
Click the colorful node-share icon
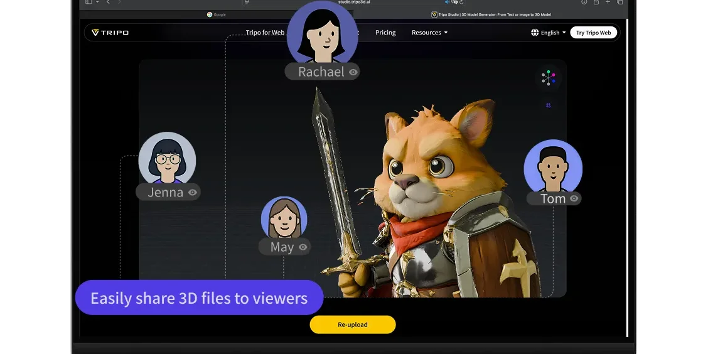point(548,78)
